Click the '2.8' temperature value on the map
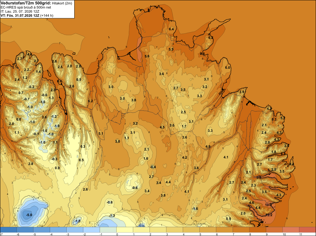Screen dimensions: 316x236 (x=31, y=164)
